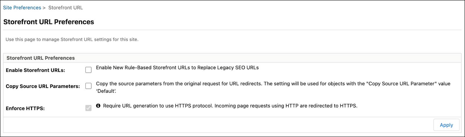Click the empty footer bar left of Apply
The height and width of the screenshot is (137, 465).
(x=218, y=125)
